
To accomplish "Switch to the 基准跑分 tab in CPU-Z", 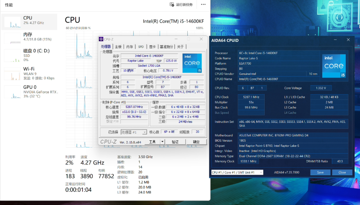I will click(x=166, y=47).
